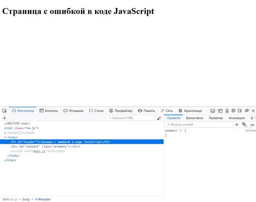
Task: Select the html class="no-js" node
Action: (22, 128)
